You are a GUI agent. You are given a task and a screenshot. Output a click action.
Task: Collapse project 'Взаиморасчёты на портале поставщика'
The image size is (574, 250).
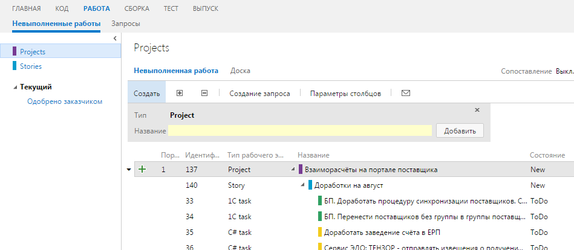pos(293,170)
